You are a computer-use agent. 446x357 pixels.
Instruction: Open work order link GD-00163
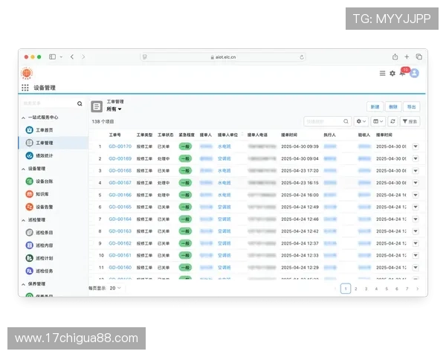coord(120,231)
